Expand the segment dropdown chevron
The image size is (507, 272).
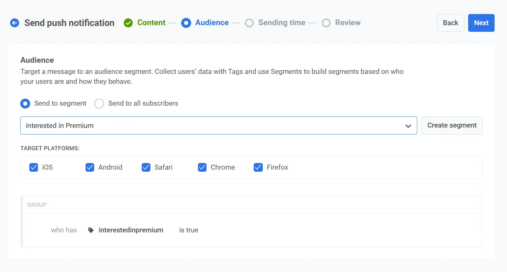click(408, 126)
